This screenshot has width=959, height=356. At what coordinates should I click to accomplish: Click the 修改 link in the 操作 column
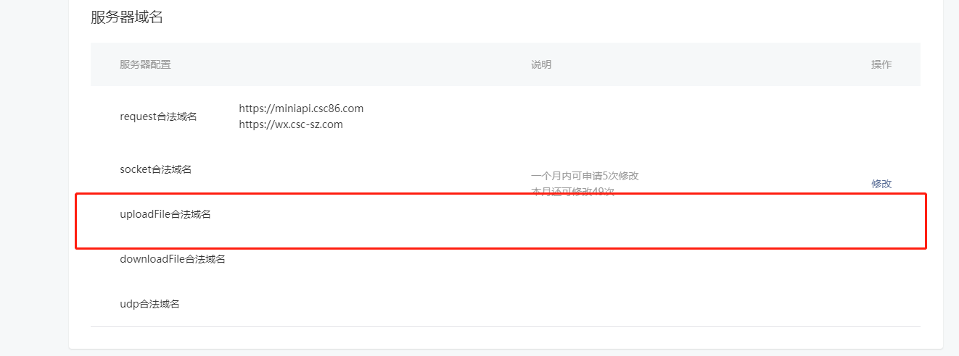coord(881,184)
